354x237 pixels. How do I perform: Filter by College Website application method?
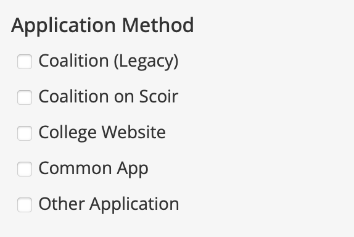coord(25,133)
